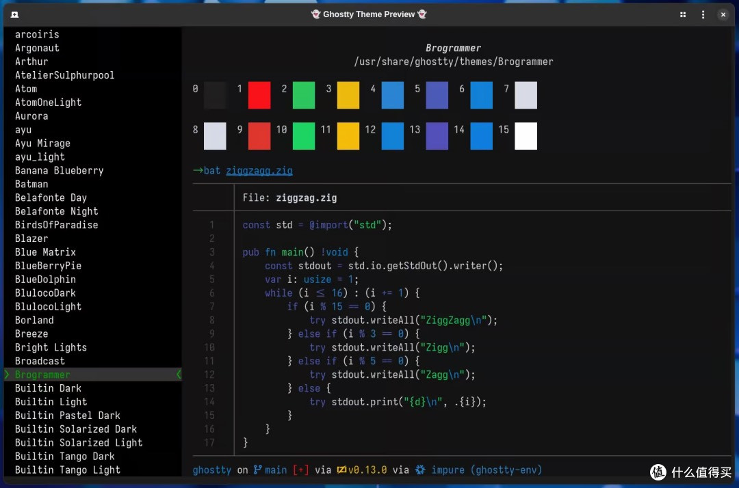The image size is (739, 488).
Task: Open the new tab icon in title bar
Action: [x=14, y=14]
